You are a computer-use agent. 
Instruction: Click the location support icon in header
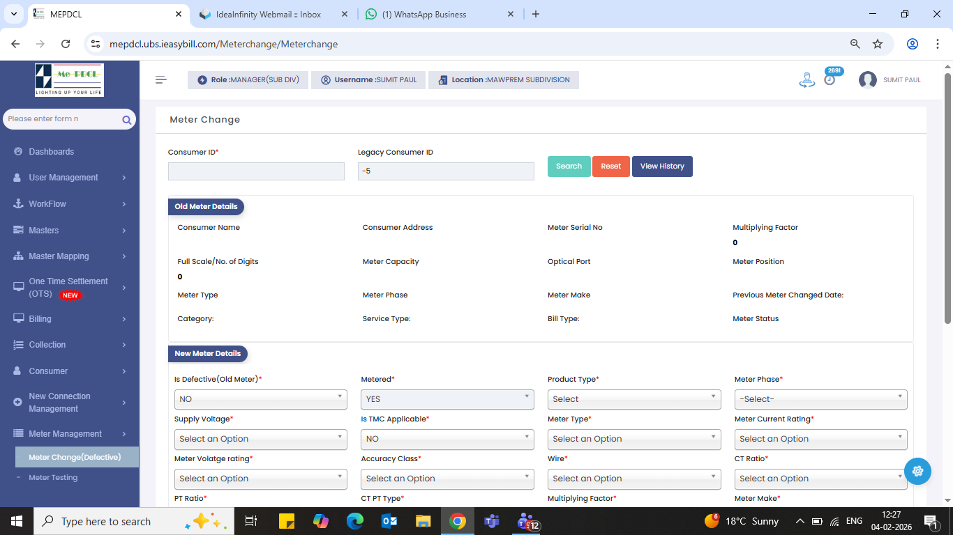[806, 80]
